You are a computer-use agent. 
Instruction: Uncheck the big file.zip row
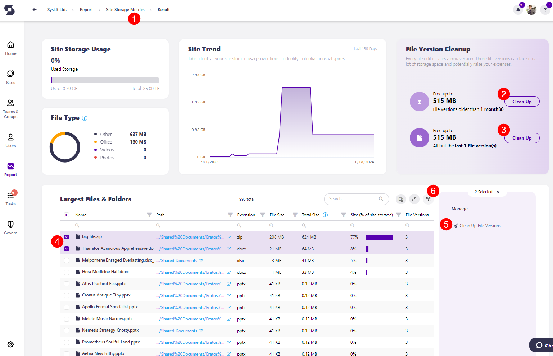67,237
